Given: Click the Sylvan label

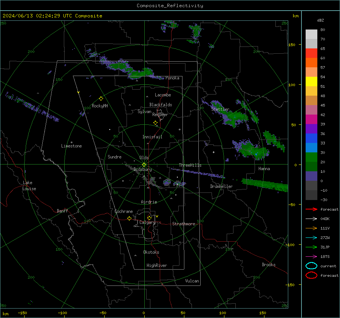Looking at the screenshot, I should (x=144, y=112).
